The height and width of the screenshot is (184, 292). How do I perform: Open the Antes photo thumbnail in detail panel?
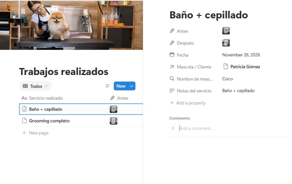(226, 31)
